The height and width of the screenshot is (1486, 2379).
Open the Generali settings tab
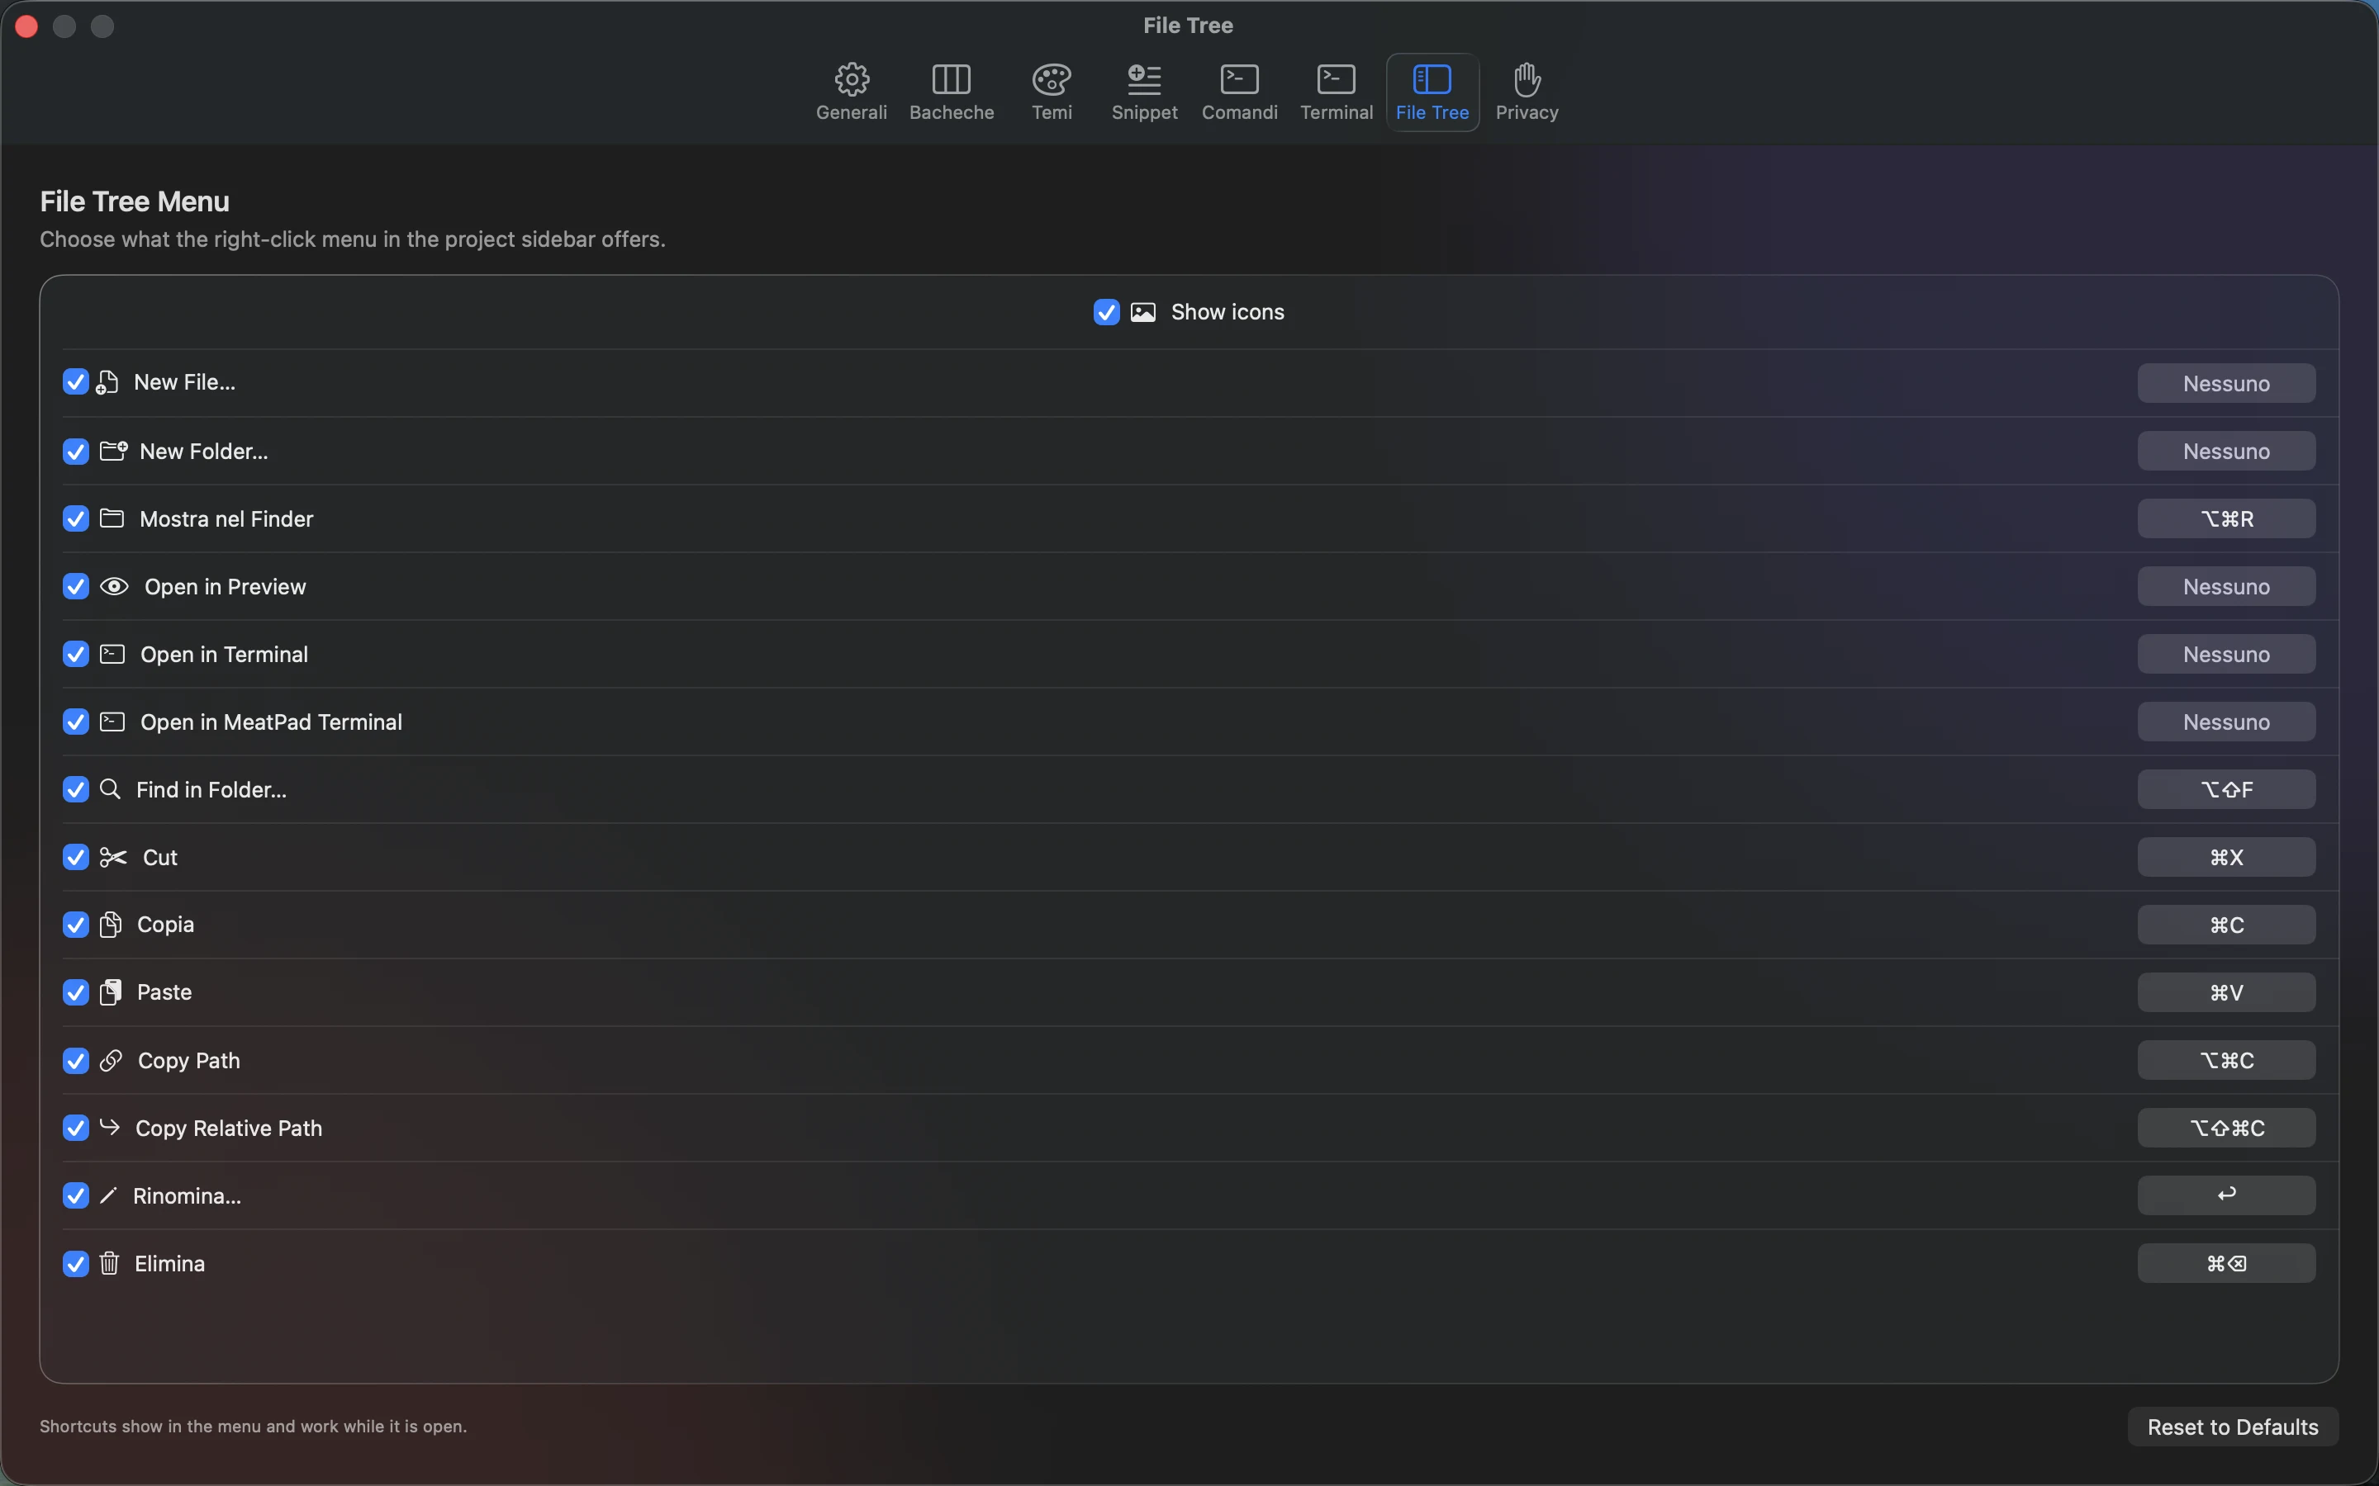click(852, 92)
